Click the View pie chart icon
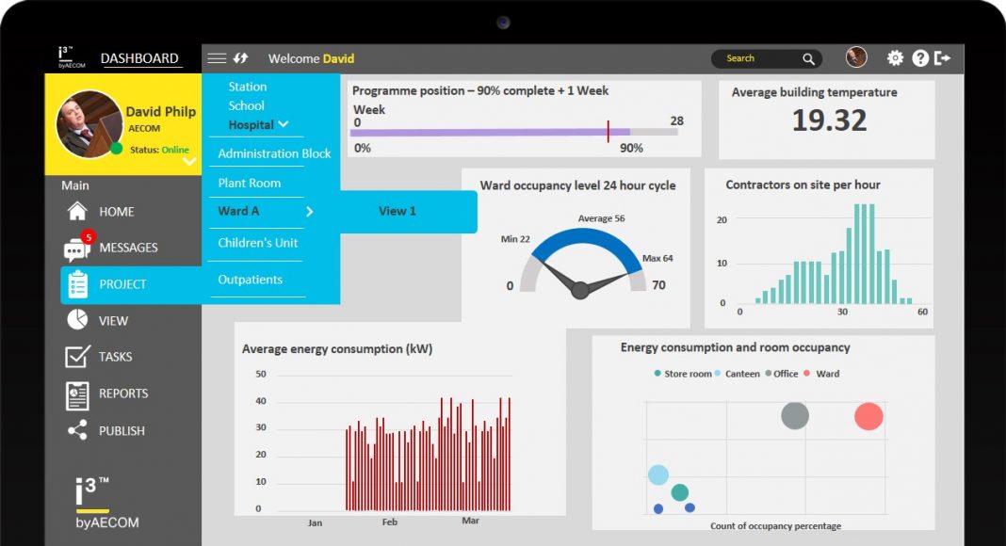 point(77,320)
